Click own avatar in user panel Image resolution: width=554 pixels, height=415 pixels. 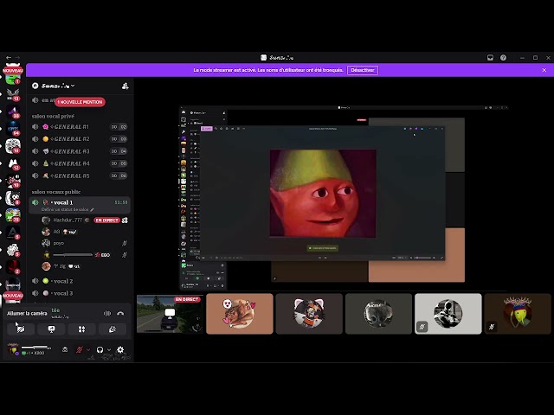coord(13,349)
